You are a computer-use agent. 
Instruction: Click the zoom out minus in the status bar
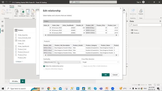[x=132, y=85]
